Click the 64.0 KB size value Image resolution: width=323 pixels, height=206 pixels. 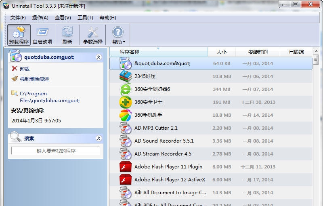[222, 63]
